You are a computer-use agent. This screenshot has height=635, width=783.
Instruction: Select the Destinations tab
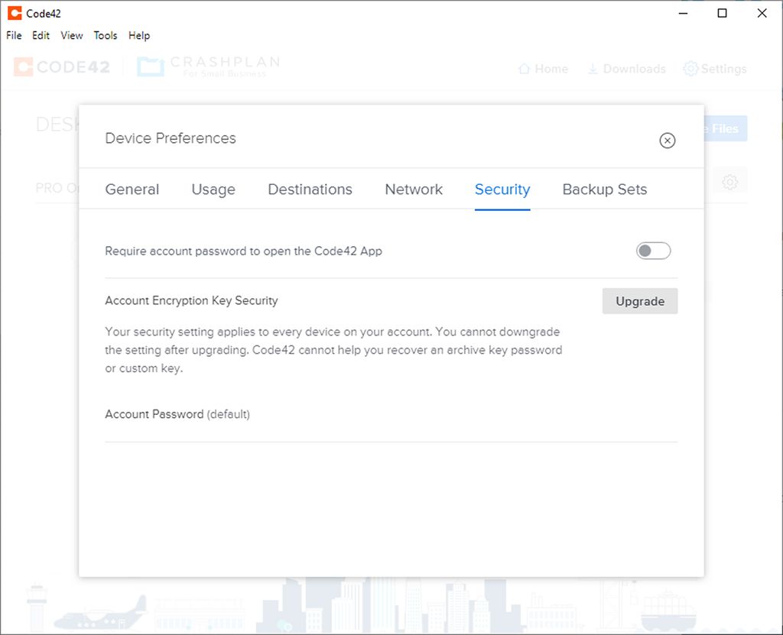pyautogui.click(x=310, y=189)
